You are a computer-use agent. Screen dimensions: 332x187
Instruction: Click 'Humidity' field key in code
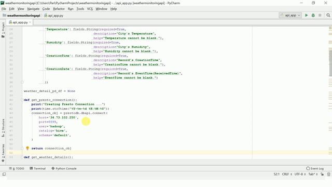(x=54, y=43)
